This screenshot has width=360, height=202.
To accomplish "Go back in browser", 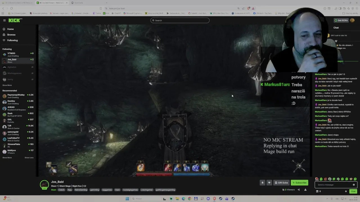I will pyautogui.click(x=3, y=8).
